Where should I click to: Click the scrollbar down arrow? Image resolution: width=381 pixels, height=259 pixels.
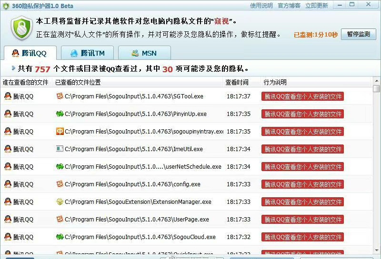376,250
